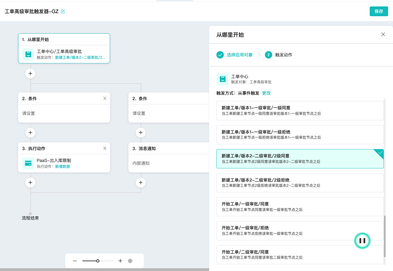Click the canvas zoom slider handle
Screen dimensions: 393x271
click(98, 261)
